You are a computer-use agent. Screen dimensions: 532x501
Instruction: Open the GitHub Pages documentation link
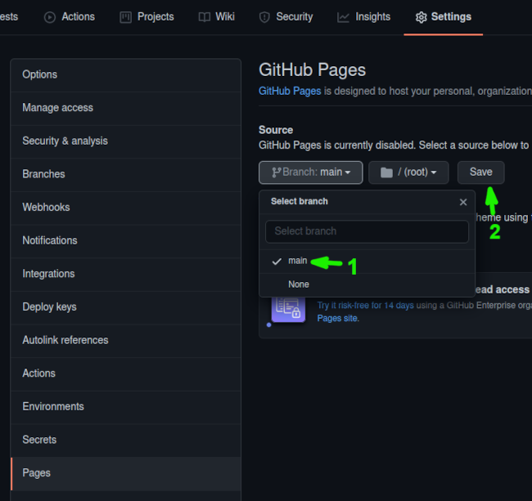290,91
